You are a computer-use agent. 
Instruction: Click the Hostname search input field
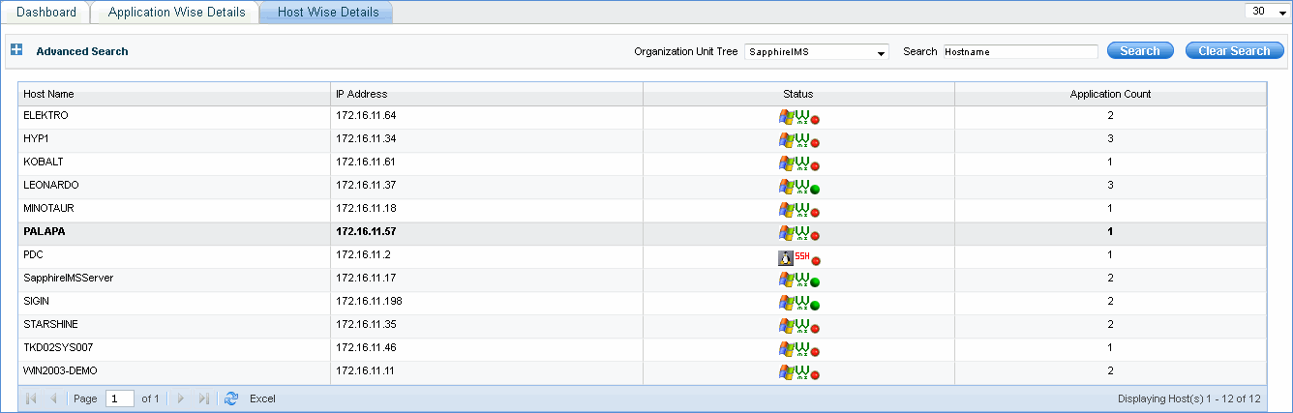(x=1020, y=52)
